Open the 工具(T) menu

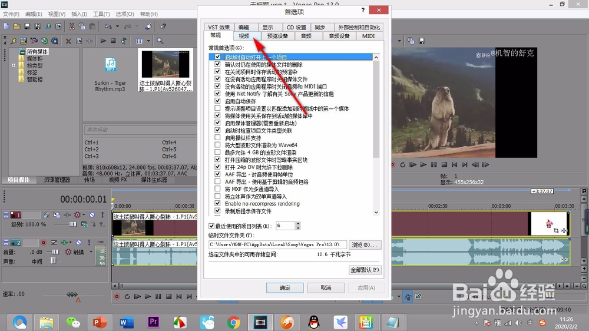pyautogui.click(x=101, y=14)
